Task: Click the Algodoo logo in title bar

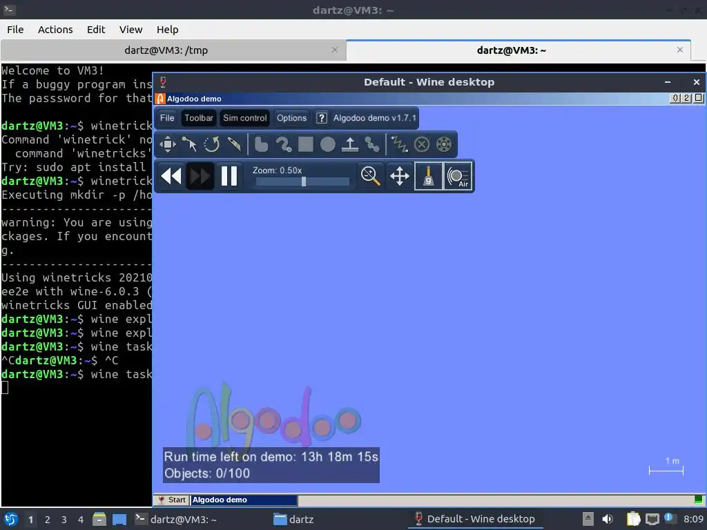Action: tap(160, 99)
